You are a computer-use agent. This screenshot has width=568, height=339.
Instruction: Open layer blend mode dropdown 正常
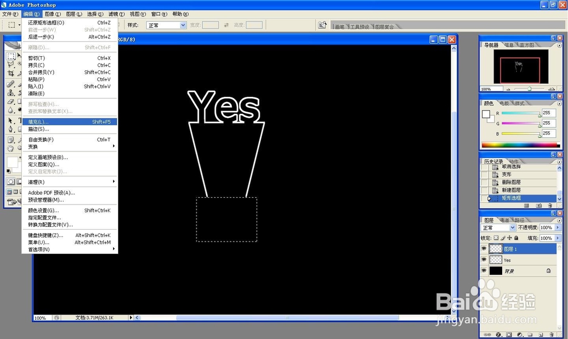click(x=498, y=228)
